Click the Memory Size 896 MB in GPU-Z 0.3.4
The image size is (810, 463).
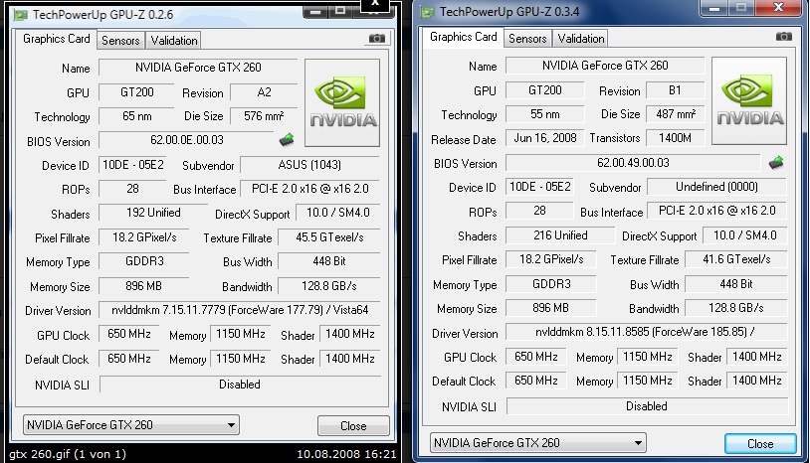coord(550,308)
